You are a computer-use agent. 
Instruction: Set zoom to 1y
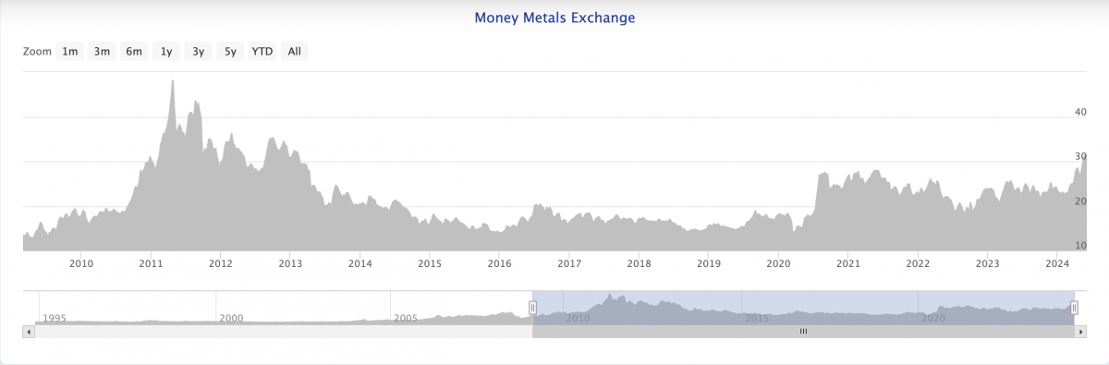(166, 52)
